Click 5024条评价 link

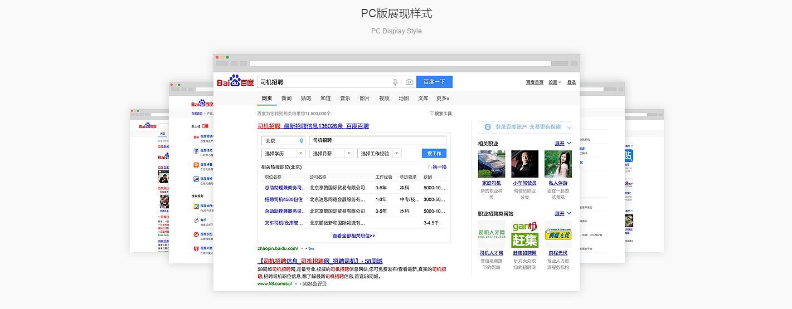point(315,284)
